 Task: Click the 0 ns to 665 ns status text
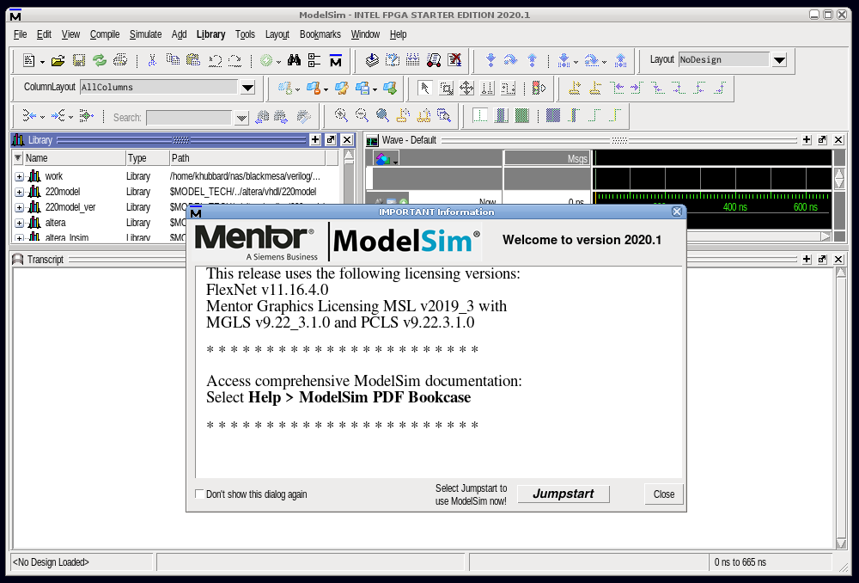coord(740,562)
